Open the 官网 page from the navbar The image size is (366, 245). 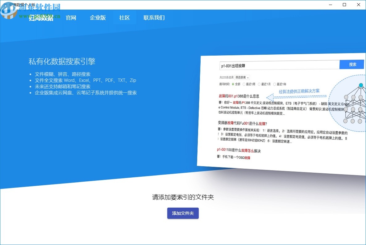(x=71, y=18)
